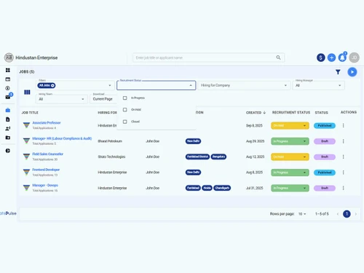Open the Associate Professor job link
This screenshot has height=273, width=364.
[47, 123]
